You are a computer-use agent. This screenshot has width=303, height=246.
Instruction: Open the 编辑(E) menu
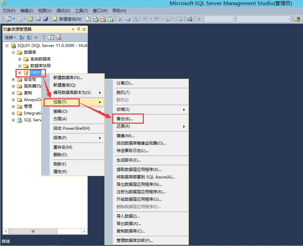[27, 10]
